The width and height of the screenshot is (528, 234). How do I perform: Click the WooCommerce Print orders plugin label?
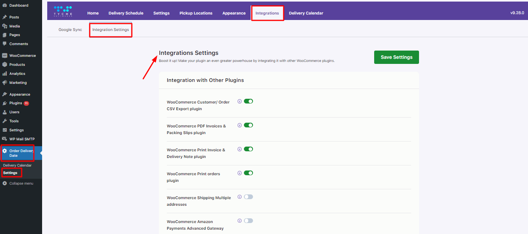(x=194, y=177)
